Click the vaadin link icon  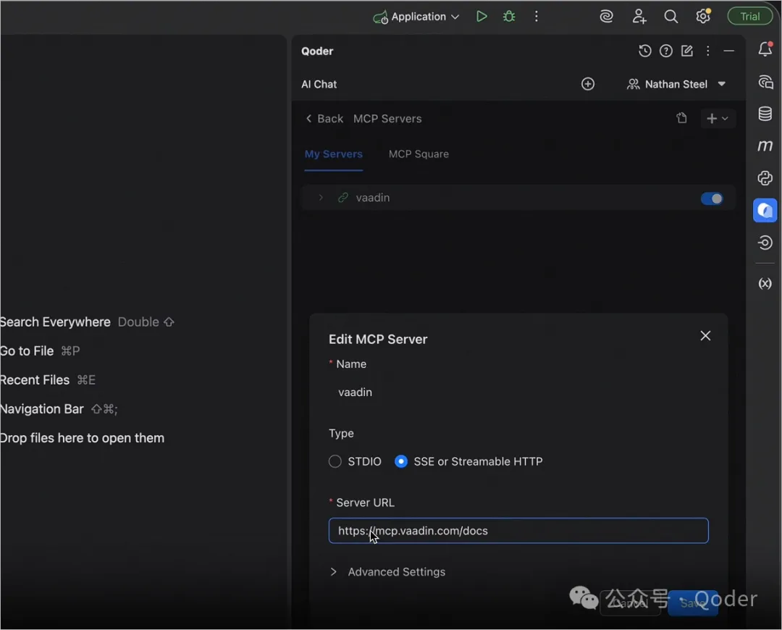pyautogui.click(x=343, y=198)
